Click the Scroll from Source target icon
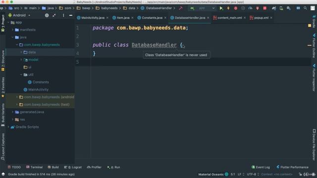 click(47, 15)
